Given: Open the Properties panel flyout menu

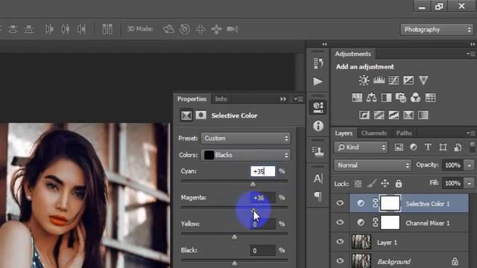Looking at the screenshot, I should click(x=298, y=99).
